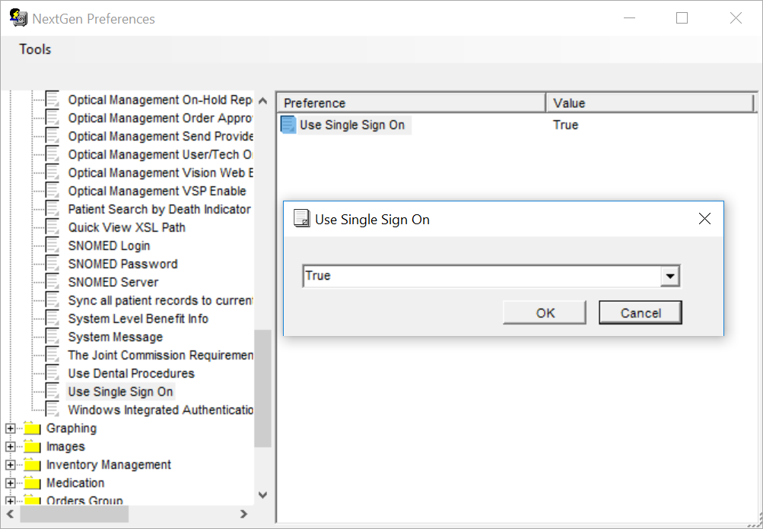Open the True value dropdown arrow
Viewport: 763px width, 529px height.
click(670, 276)
